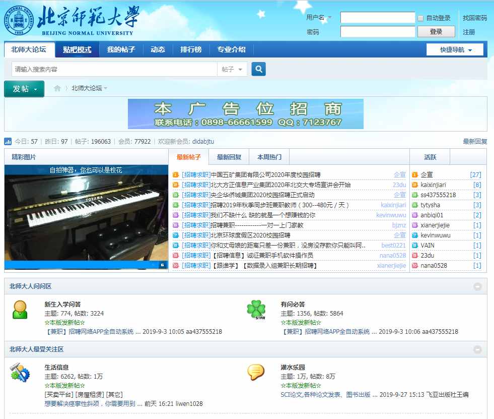Open the 发帖 post dropdown button
This screenshot has height=419, width=494.
(24, 89)
